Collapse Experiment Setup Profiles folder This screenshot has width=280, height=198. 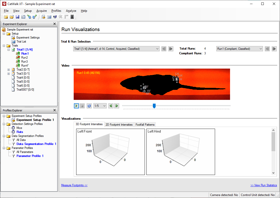coord(4,116)
